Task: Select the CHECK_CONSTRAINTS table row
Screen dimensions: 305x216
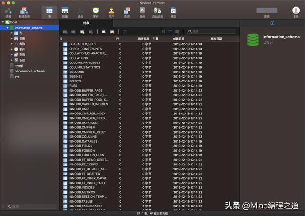Action: (149, 49)
